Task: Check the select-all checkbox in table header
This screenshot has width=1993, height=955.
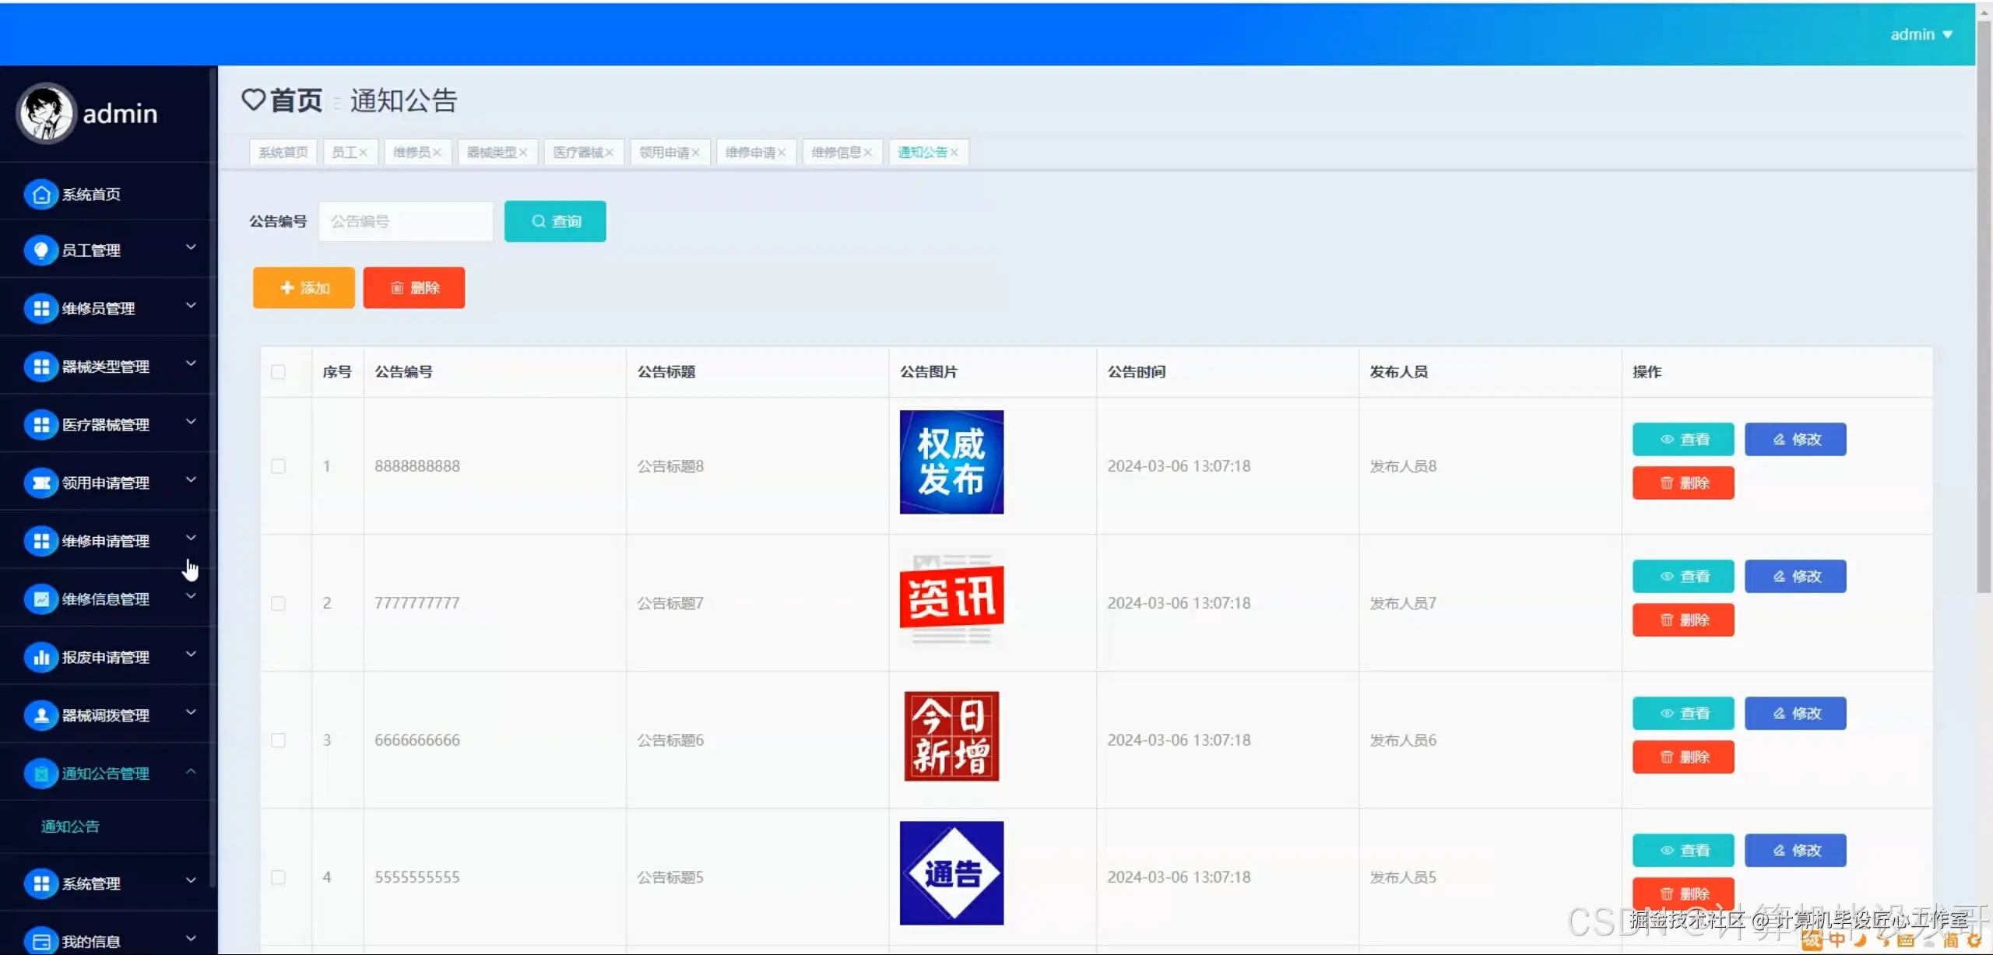Action: pyautogui.click(x=278, y=372)
